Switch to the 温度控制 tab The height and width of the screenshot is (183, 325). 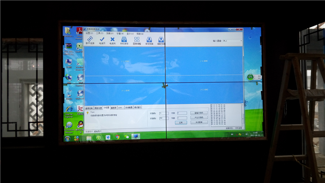89,108
